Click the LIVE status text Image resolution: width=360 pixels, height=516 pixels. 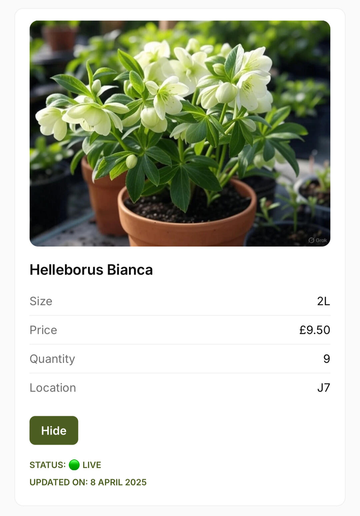click(x=92, y=465)
